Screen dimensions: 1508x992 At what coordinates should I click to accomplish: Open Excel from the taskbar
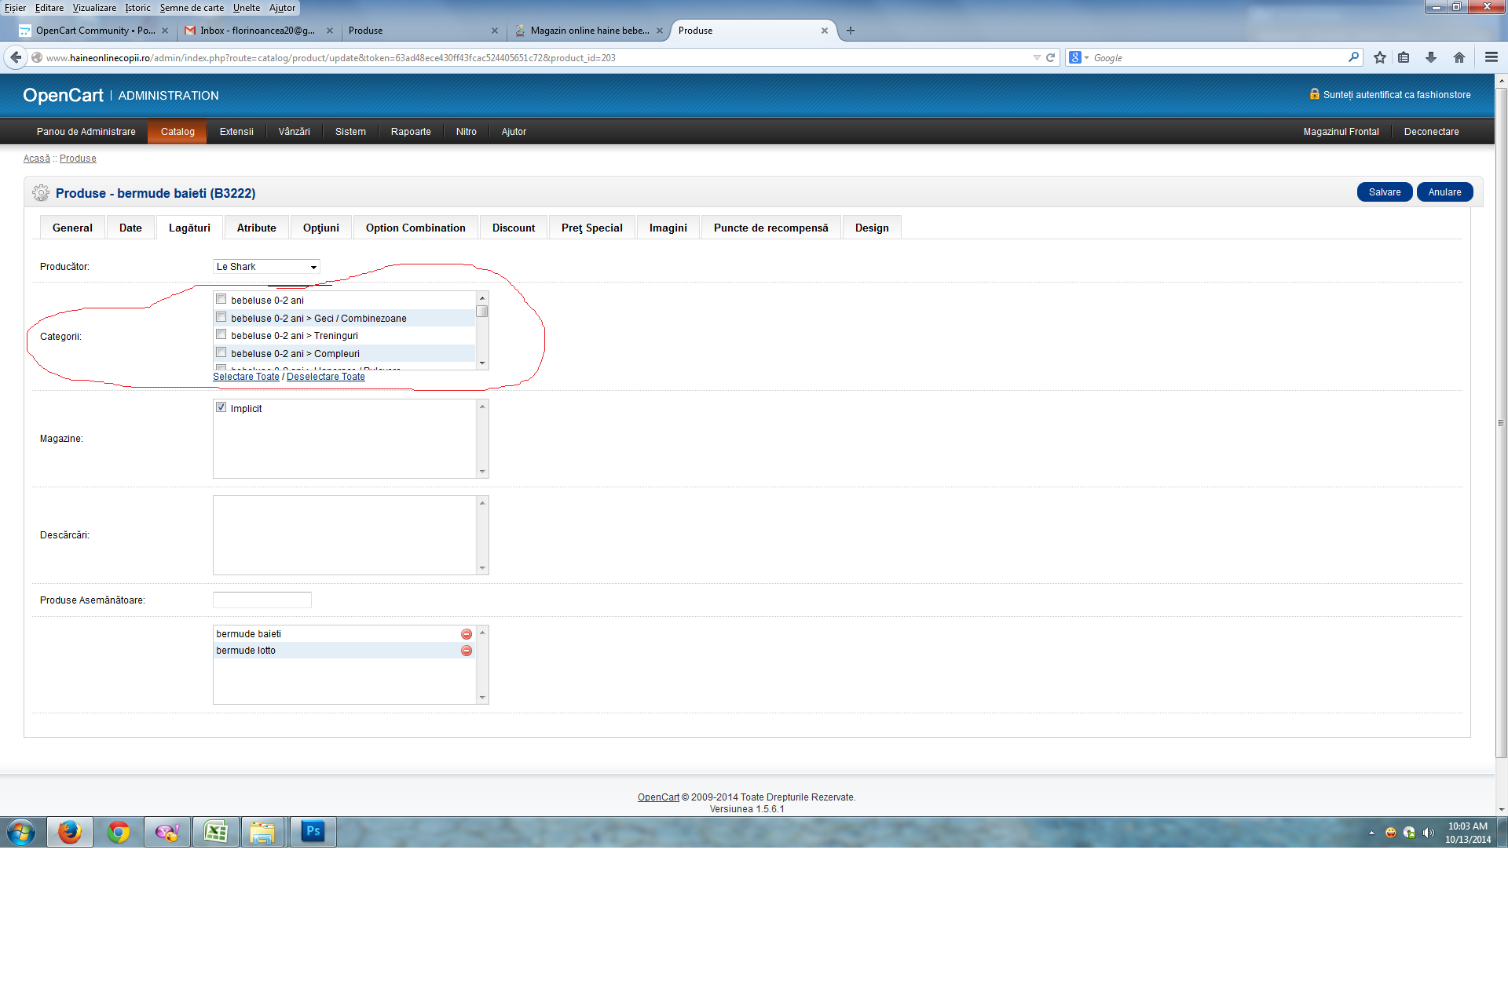(x=216, y=832)
